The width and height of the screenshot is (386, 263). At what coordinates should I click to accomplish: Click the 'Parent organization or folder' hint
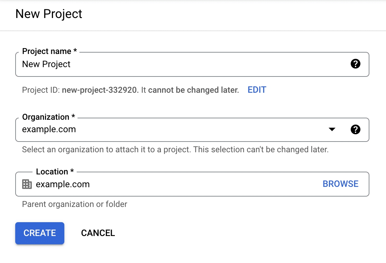[x=75, y=204]
